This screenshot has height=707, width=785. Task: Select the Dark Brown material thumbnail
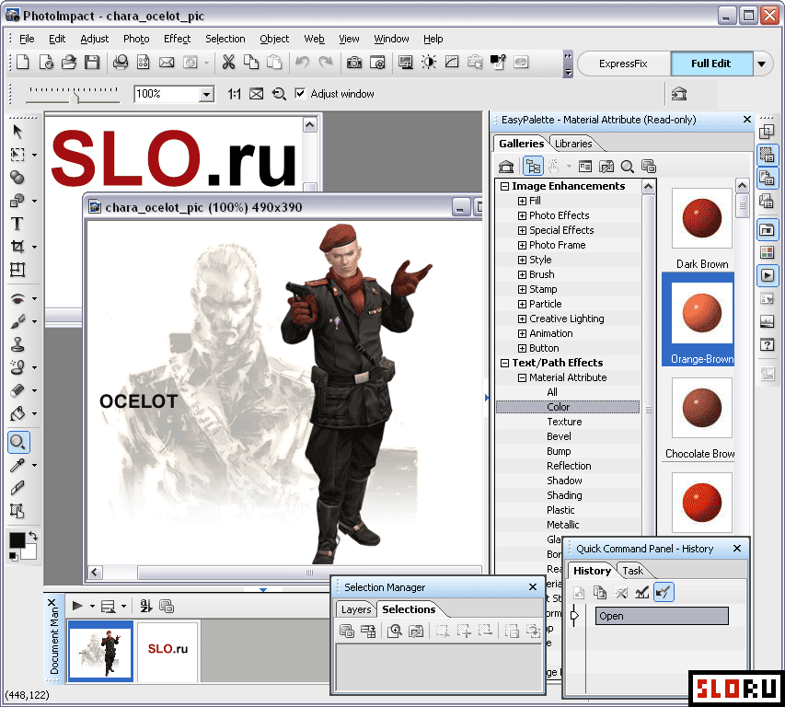click(702, 218)
